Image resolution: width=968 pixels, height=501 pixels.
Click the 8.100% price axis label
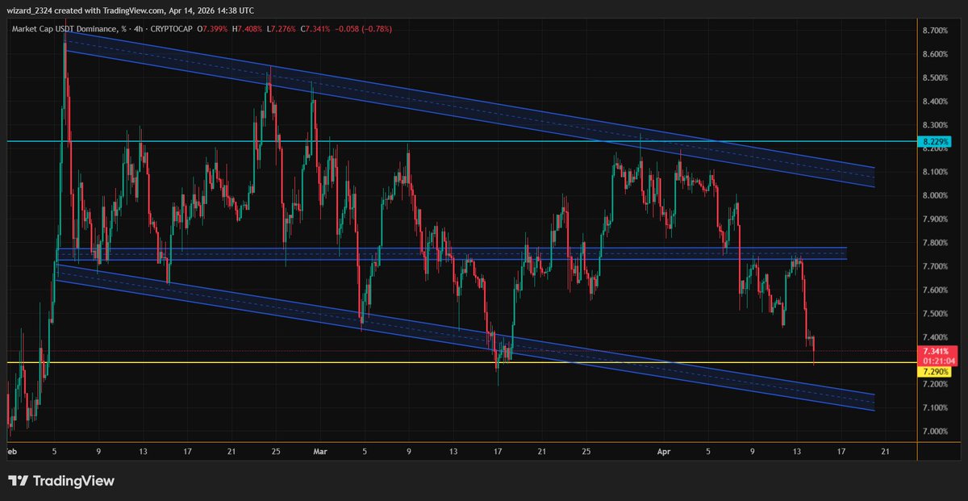(934, 172)
